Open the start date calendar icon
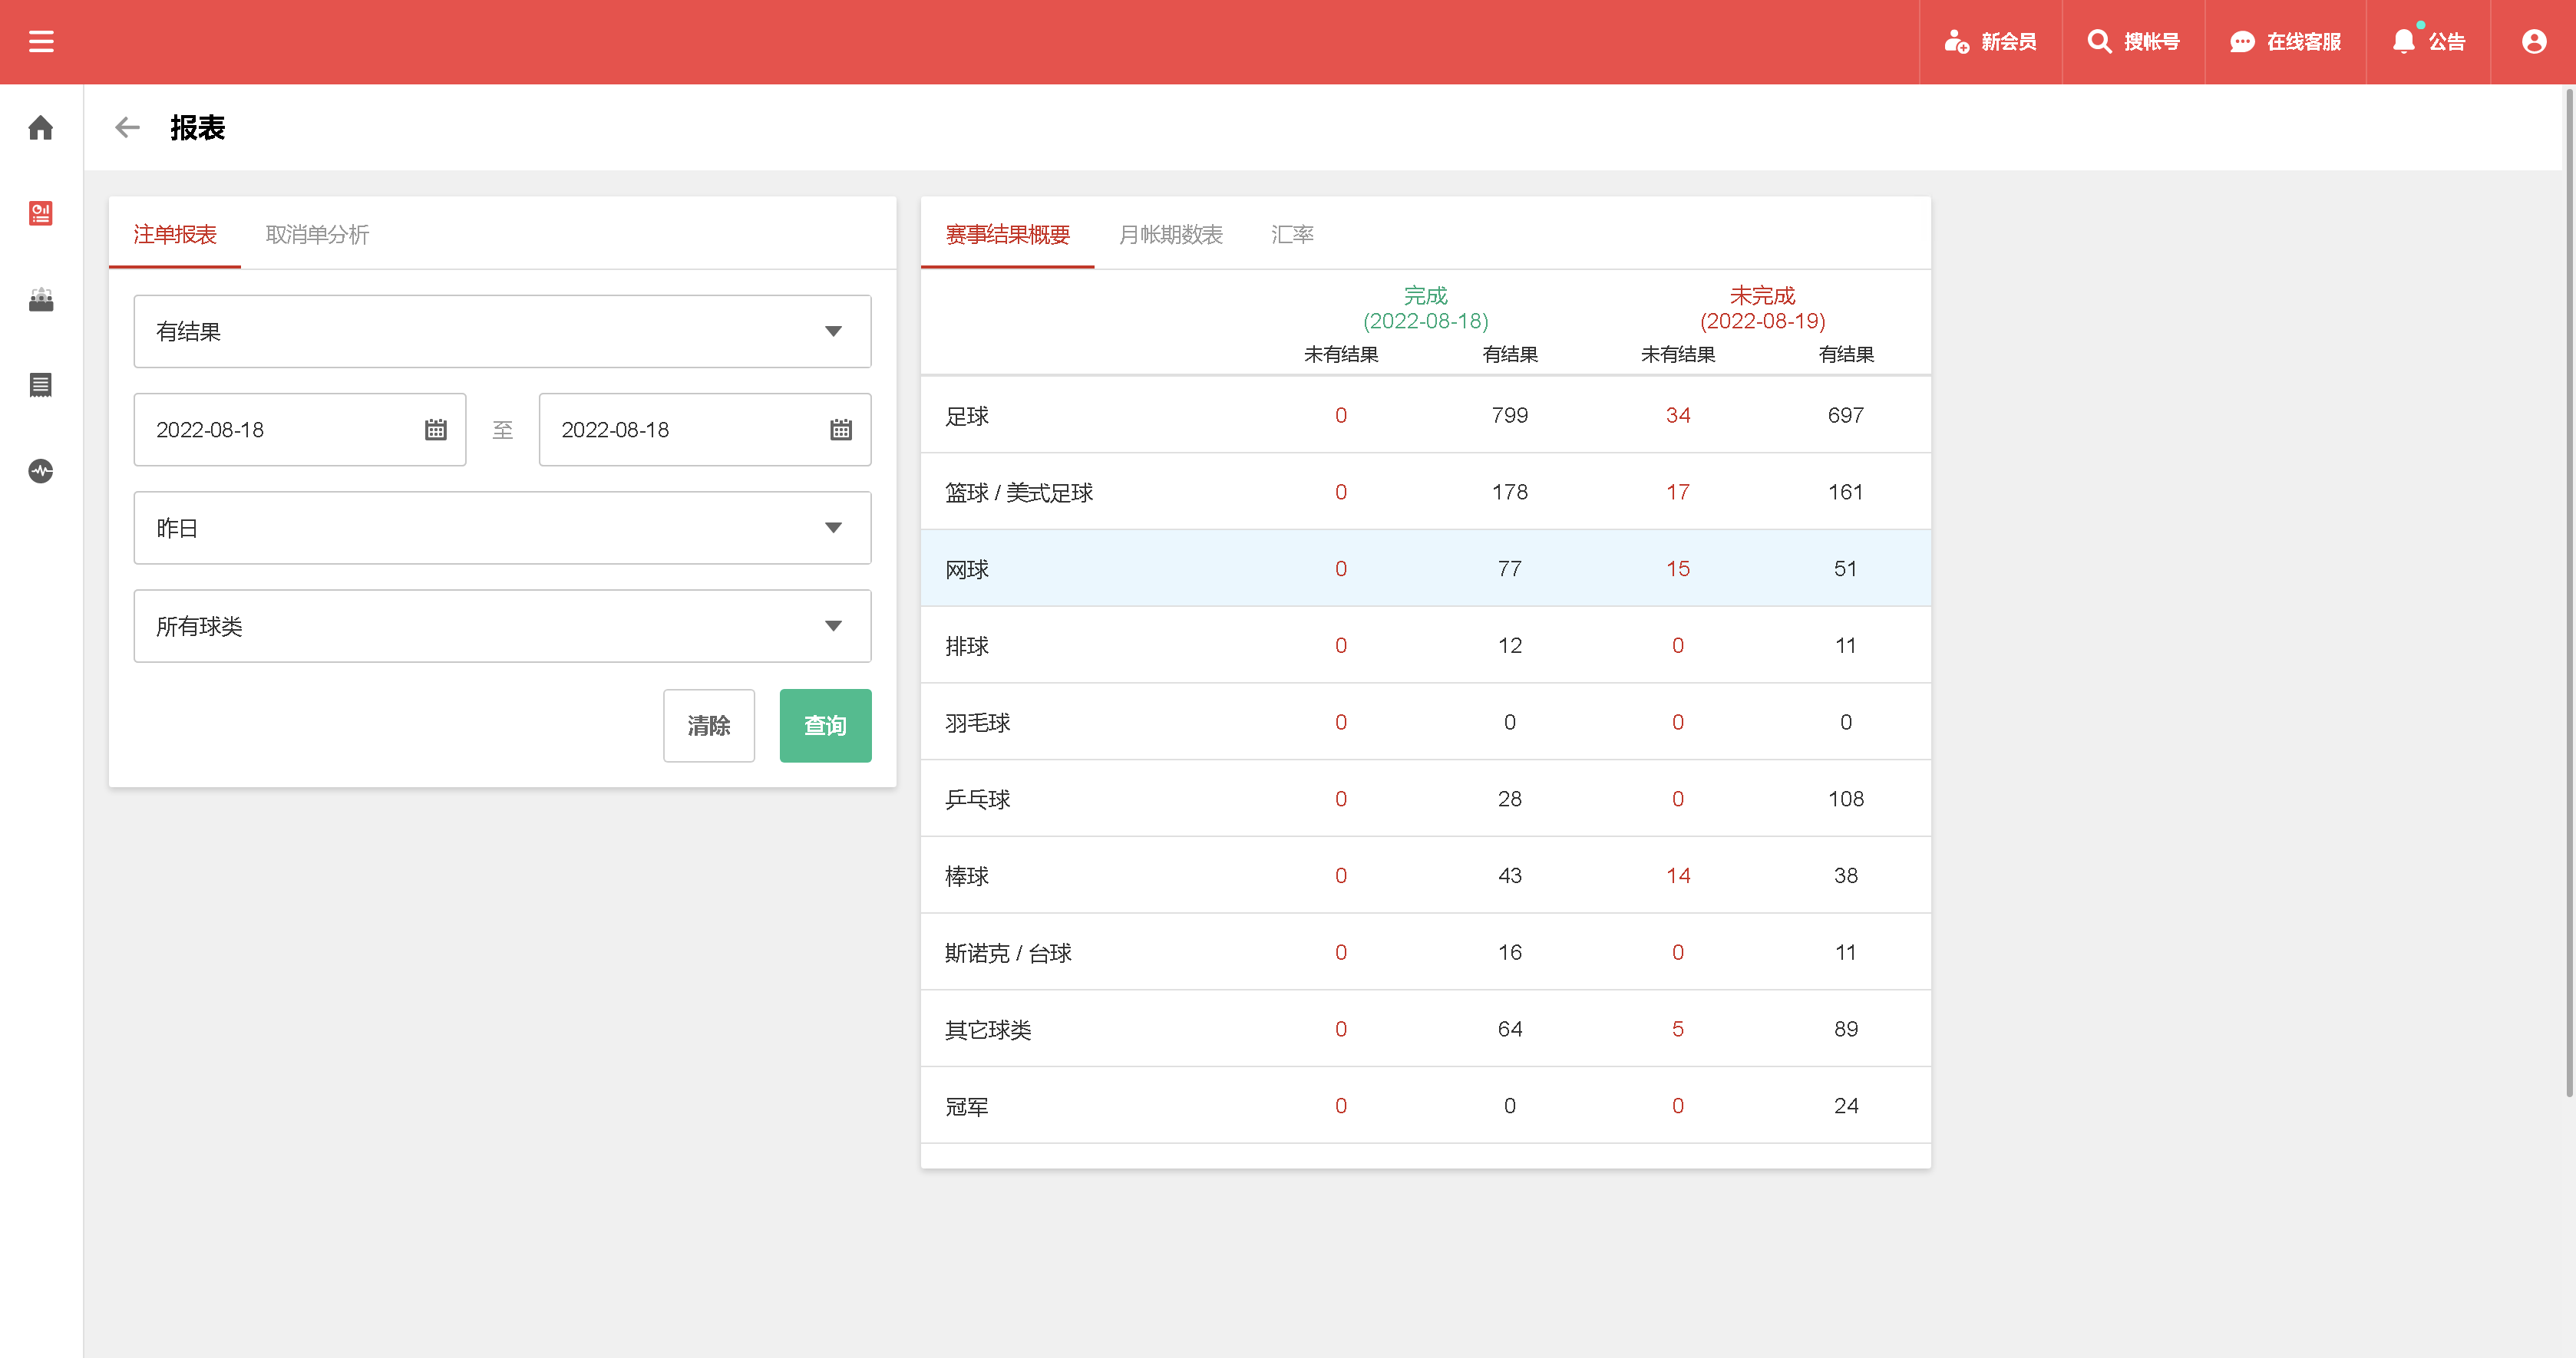 coord(435,430)
